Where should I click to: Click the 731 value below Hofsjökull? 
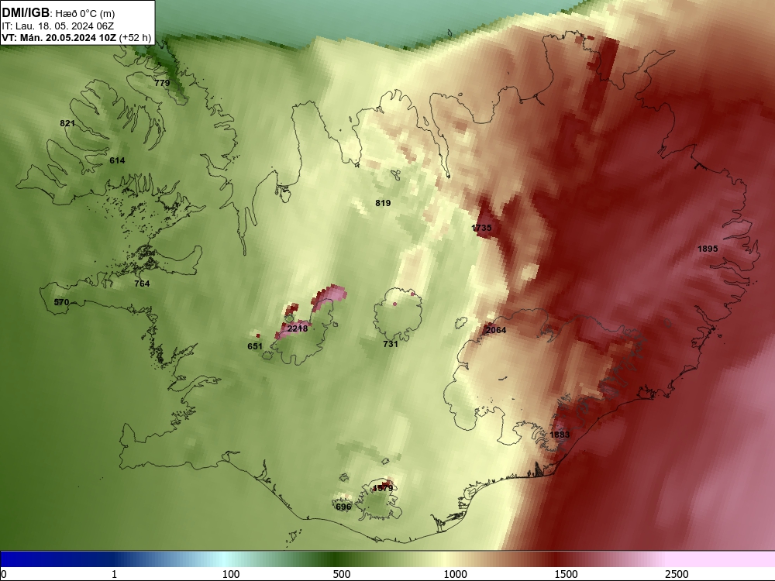(x=391, y=344)
